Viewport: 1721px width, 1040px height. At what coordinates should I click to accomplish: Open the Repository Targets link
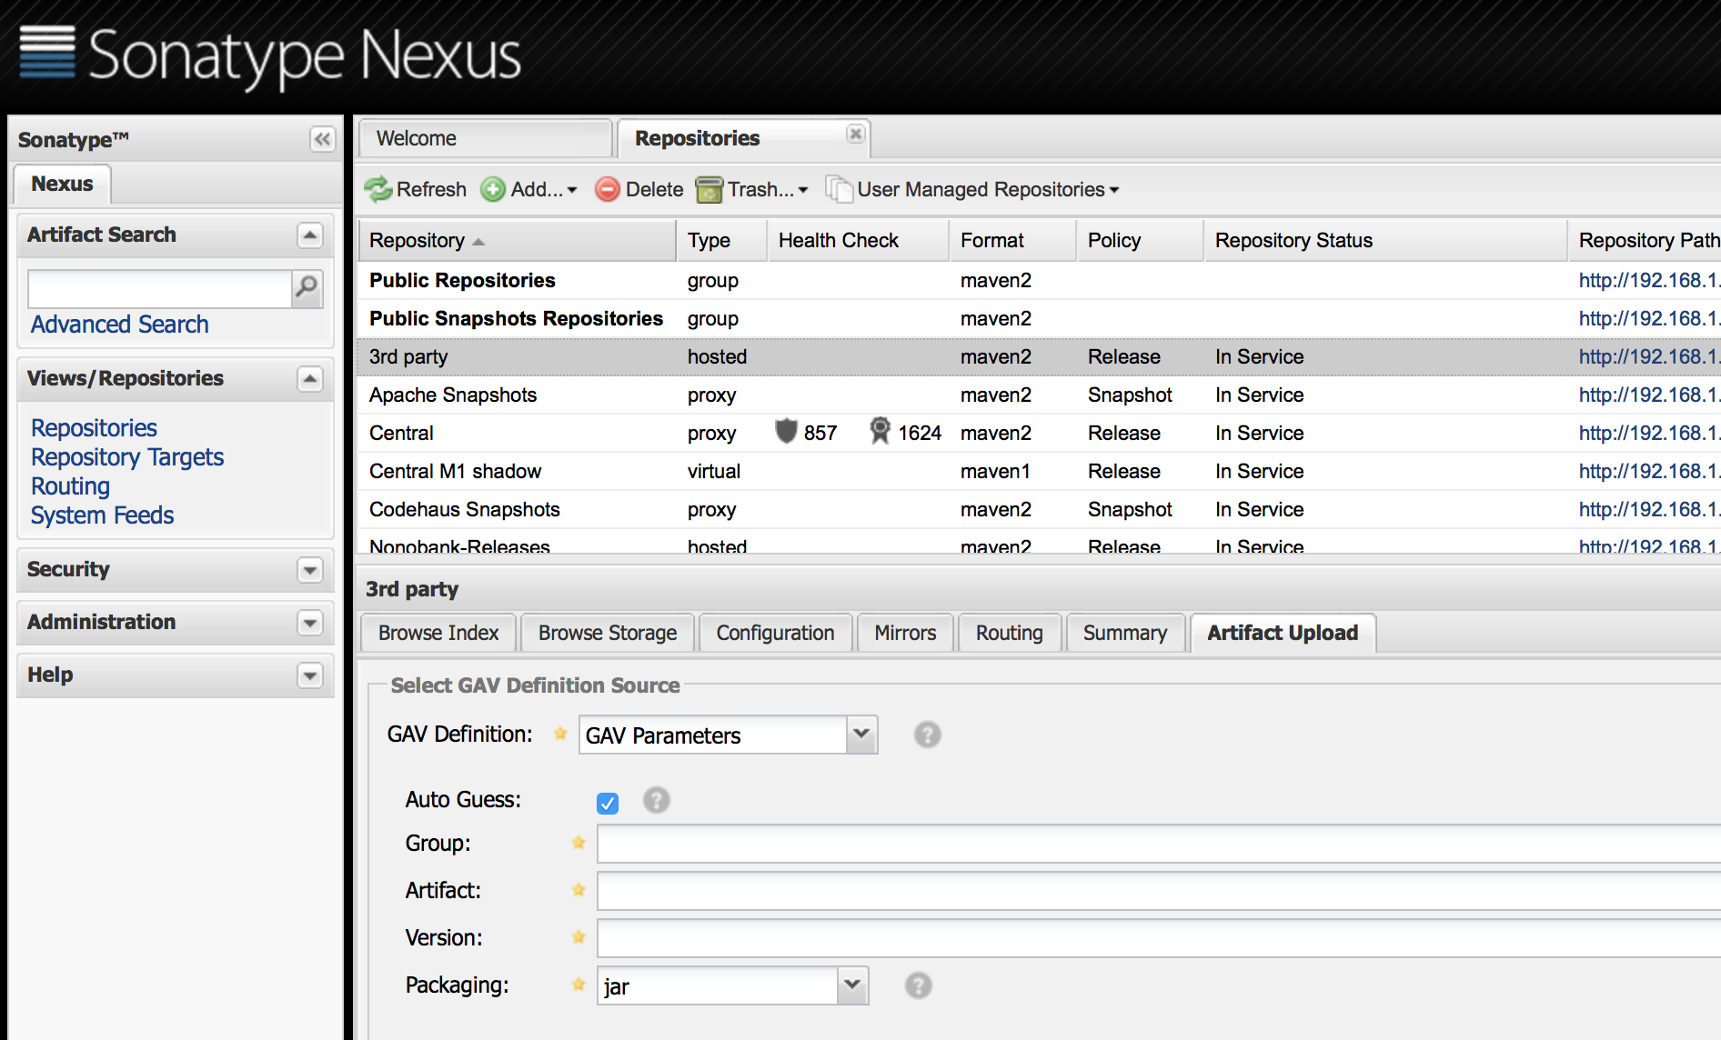(127, 457)
